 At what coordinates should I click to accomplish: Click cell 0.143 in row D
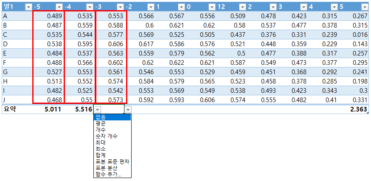click(x=360, y=44)
